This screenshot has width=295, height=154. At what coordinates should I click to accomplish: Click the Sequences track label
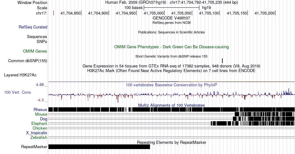pos(37,36)
